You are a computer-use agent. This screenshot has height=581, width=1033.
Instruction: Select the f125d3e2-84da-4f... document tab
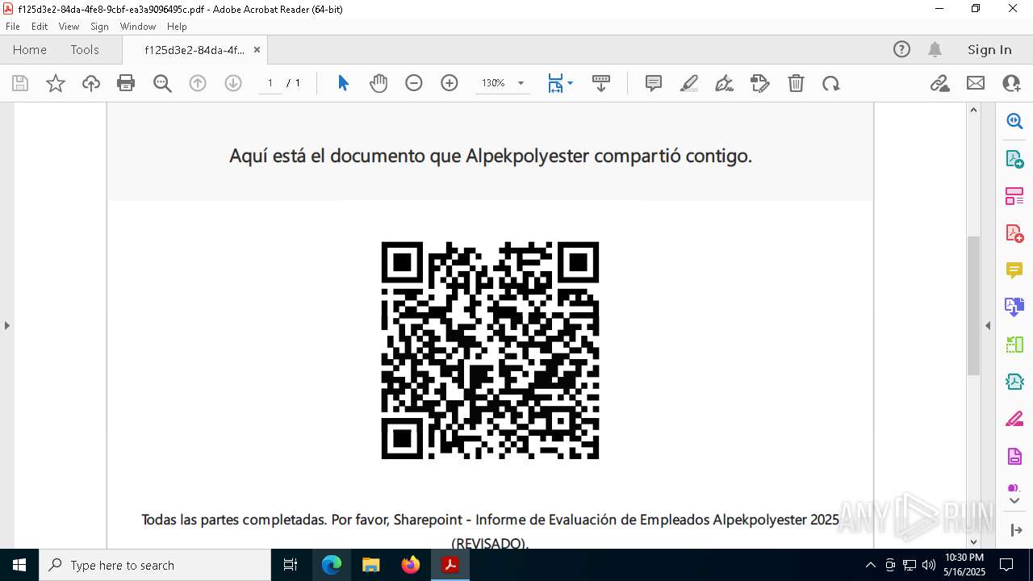click(x=194, y=50)
